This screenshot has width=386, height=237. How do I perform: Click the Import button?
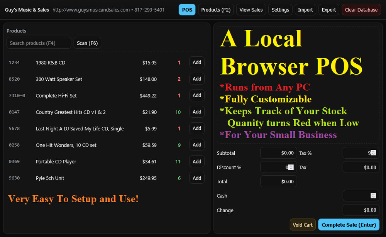point(305,9)
